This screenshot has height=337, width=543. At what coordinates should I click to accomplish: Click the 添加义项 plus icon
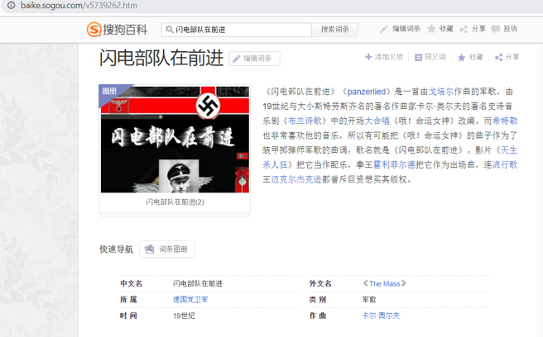click(x=368, y=57)
